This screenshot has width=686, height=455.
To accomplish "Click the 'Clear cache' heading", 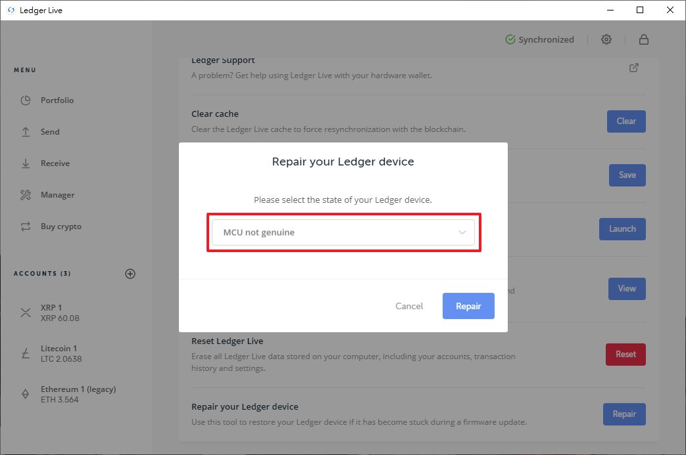I will (x=215, y=114).
